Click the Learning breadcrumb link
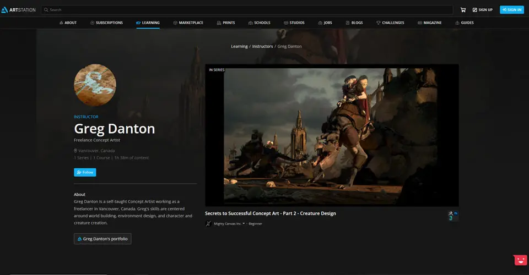 pos(239,46)
